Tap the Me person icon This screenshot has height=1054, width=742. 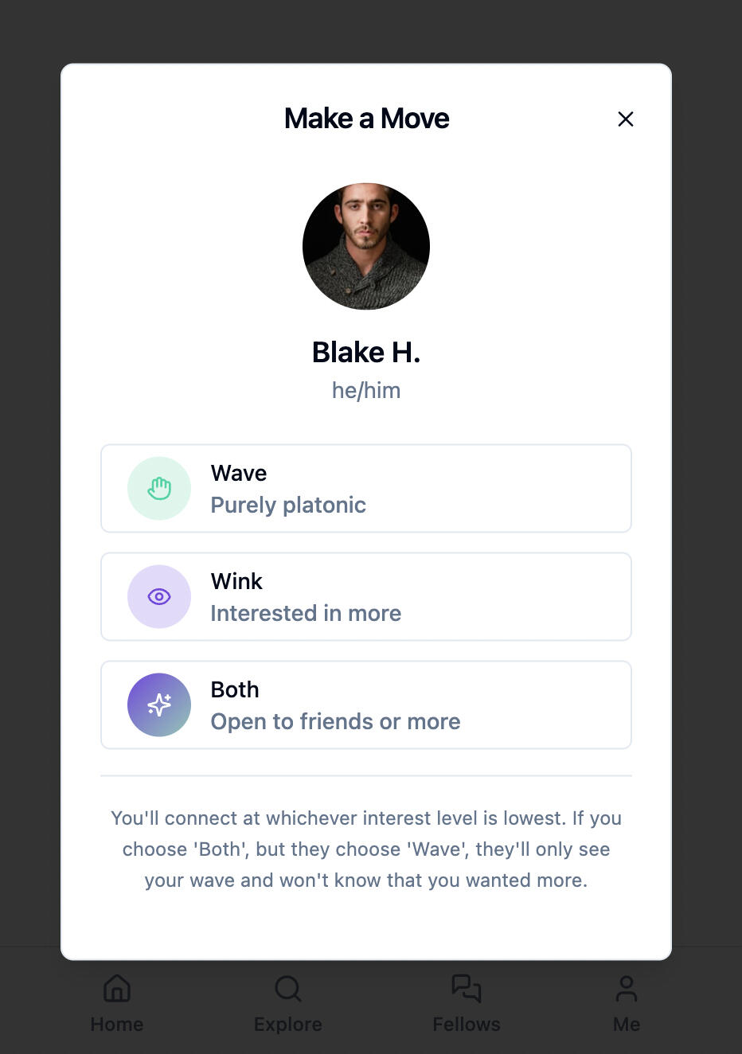tap(627, 988)
